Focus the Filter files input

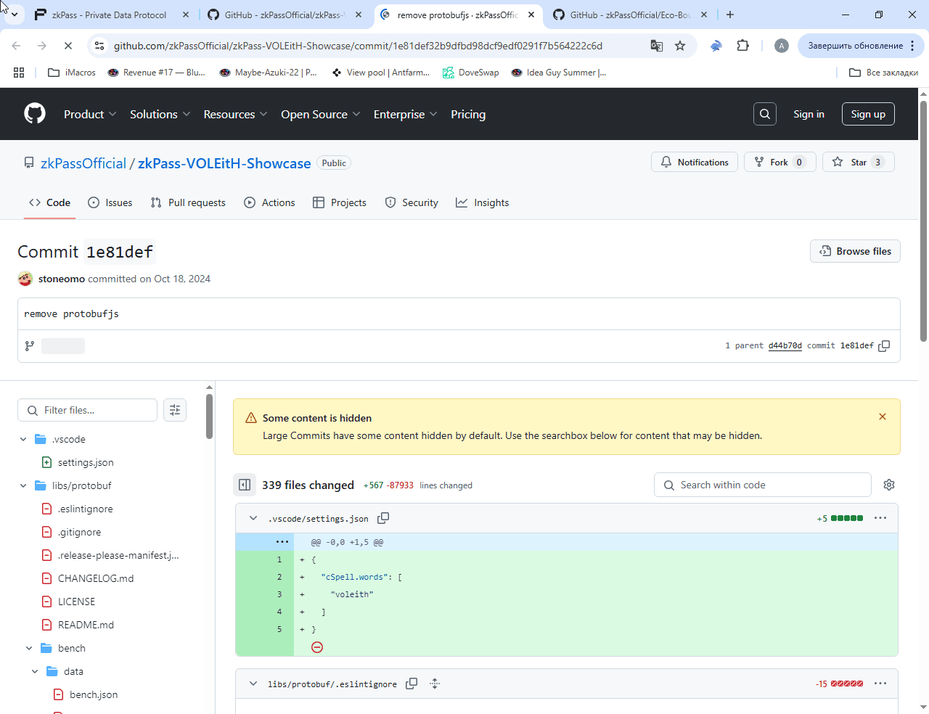tap(87, 410)
